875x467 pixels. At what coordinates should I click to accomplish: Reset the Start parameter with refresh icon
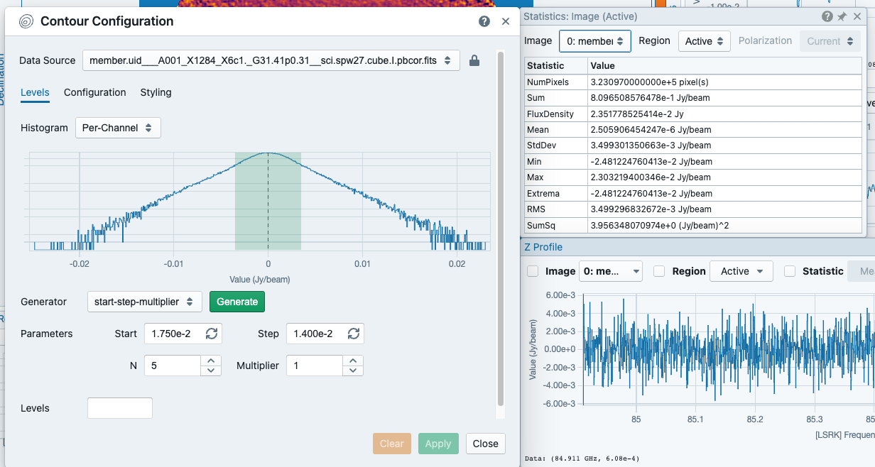212,334
